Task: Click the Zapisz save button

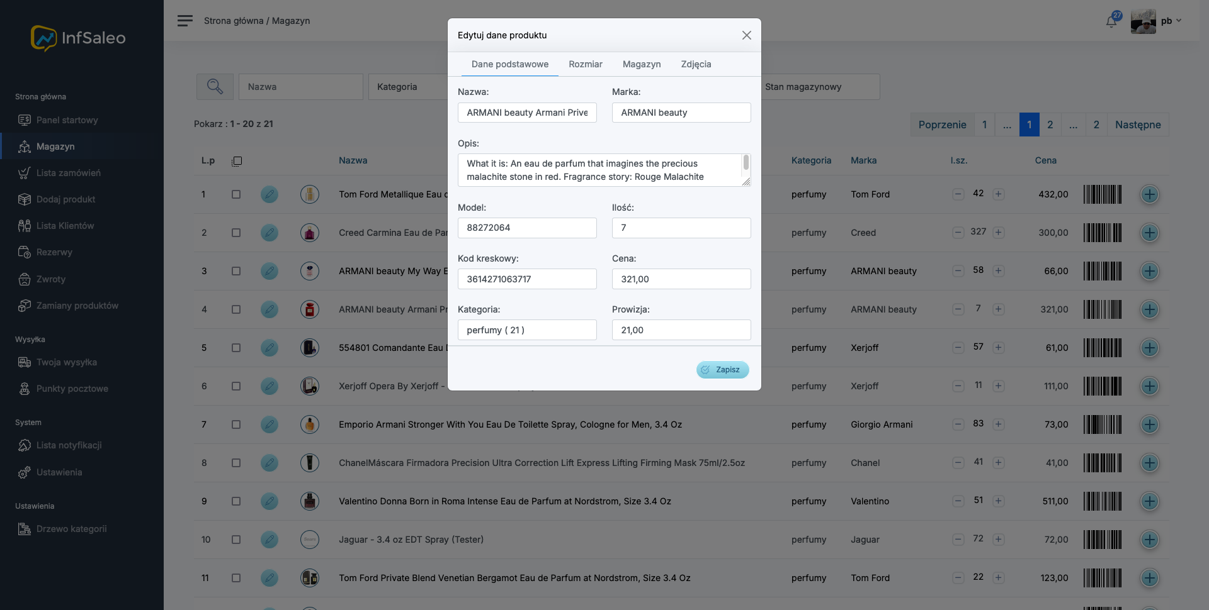Action: 723,370
